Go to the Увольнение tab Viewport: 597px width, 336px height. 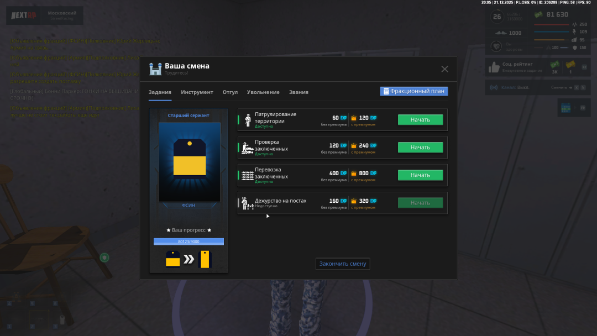[x=263, y=92]
